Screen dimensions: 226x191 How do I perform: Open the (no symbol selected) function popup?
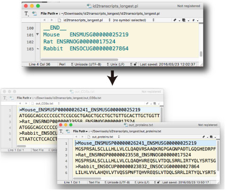(133, 20)
